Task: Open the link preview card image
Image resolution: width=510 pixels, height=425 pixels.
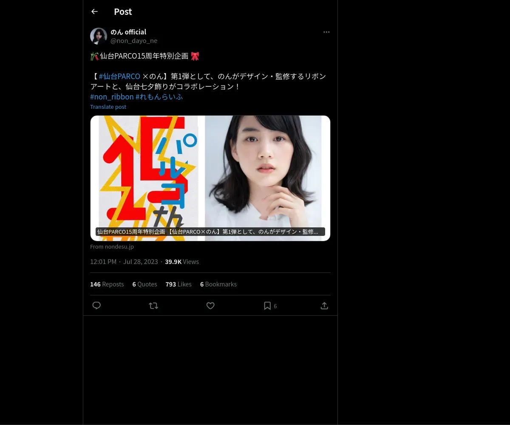Action: click(210, 178)
